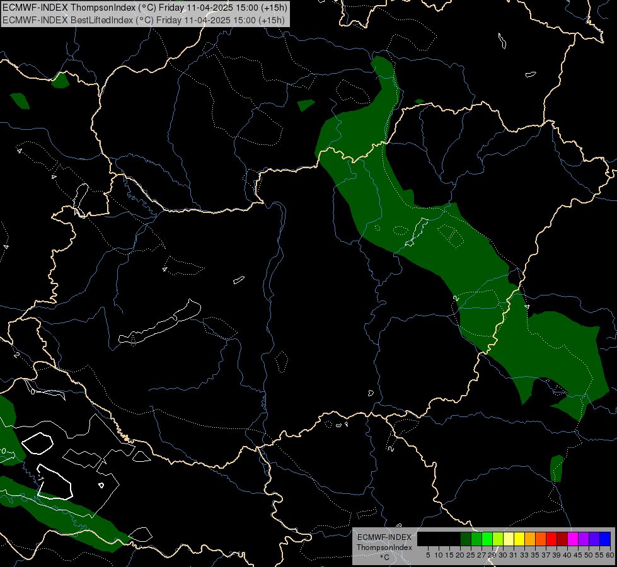Viewport: 617px width, 567px height.
Task: Select the medium green 25–27 legend swatch
Action: coord(476,539)
